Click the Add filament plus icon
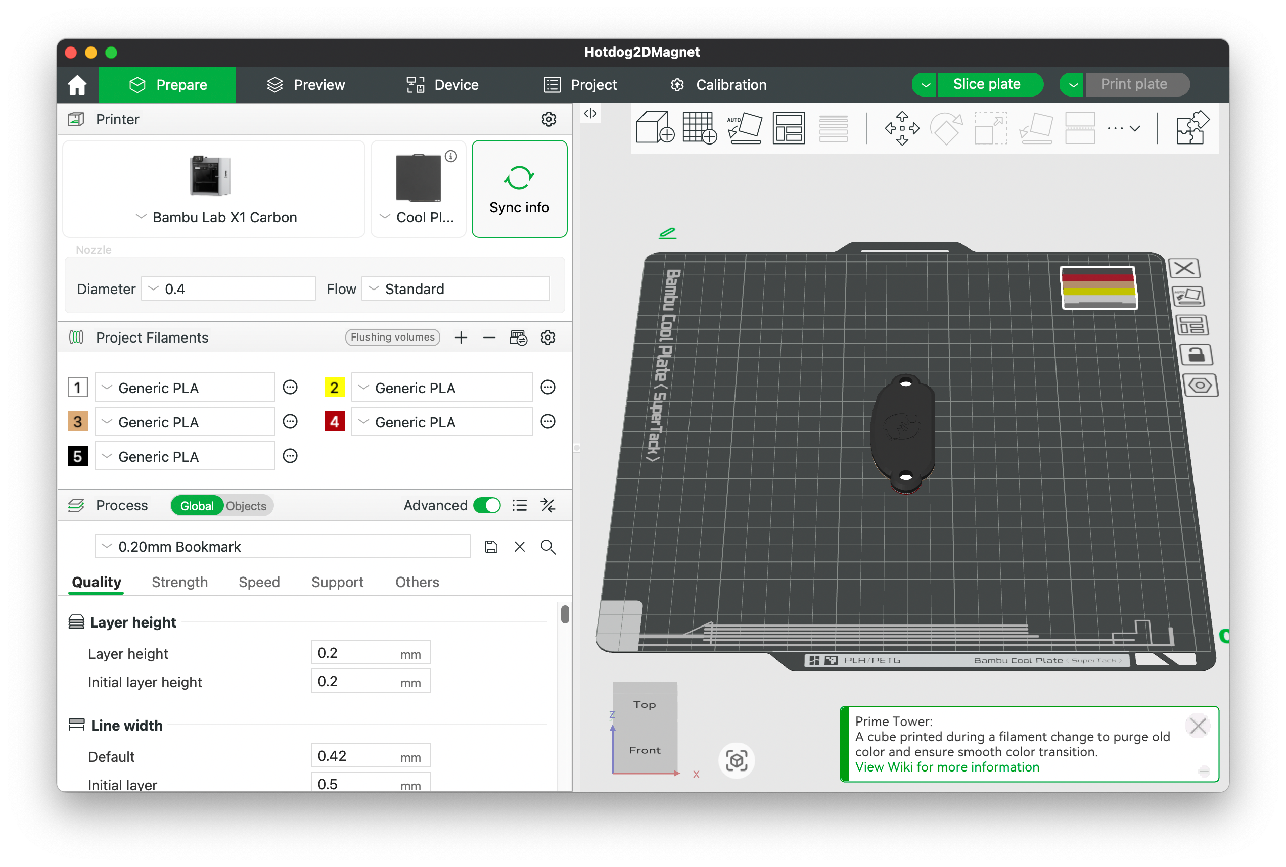Image resolution: width=1286 pixels, height=867 pixels. coord(461,338)
